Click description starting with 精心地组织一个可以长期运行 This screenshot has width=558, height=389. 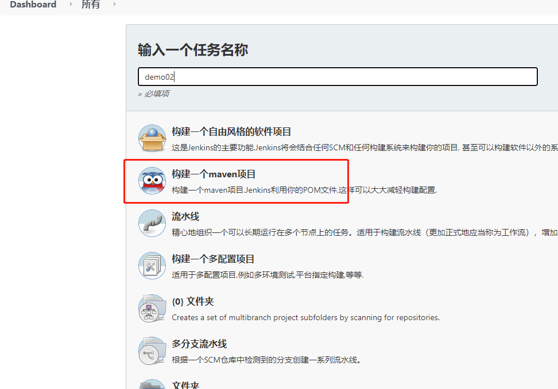365,232
